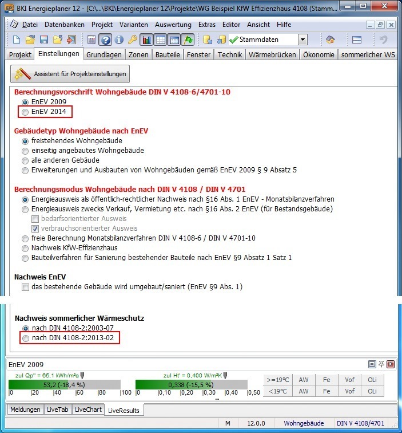Screen dimensions: 402x433
Task: Click Vof button in <19°C row
Action: pyautogui.click(x=349, y=391)
